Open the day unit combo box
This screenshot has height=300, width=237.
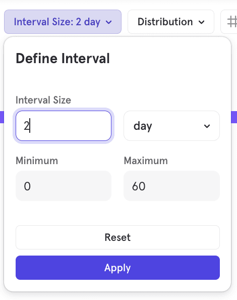pos(171,126)
